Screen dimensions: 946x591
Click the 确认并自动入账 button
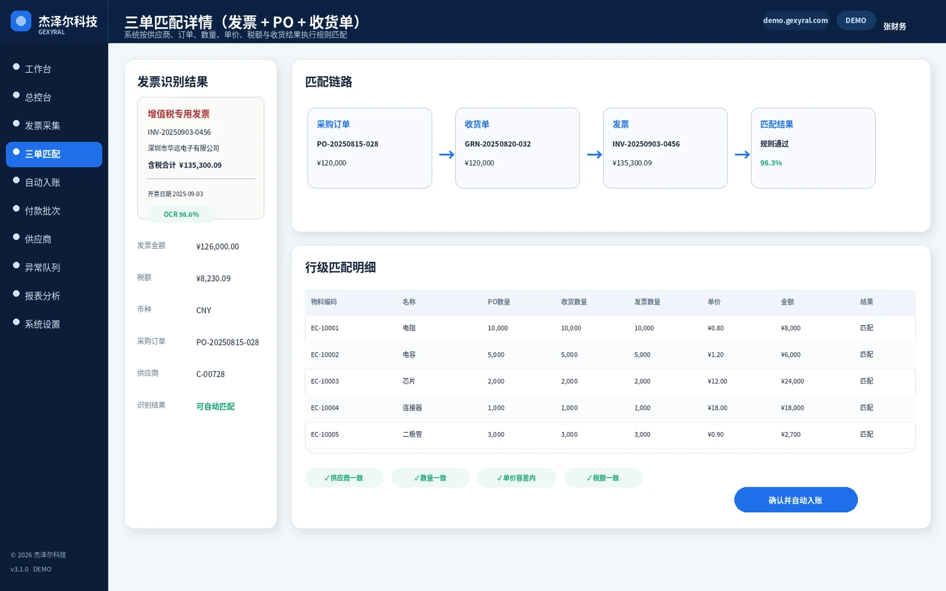796,500
